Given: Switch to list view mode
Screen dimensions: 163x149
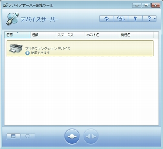Looking at the screenshot, I should [x=13, y=136].
